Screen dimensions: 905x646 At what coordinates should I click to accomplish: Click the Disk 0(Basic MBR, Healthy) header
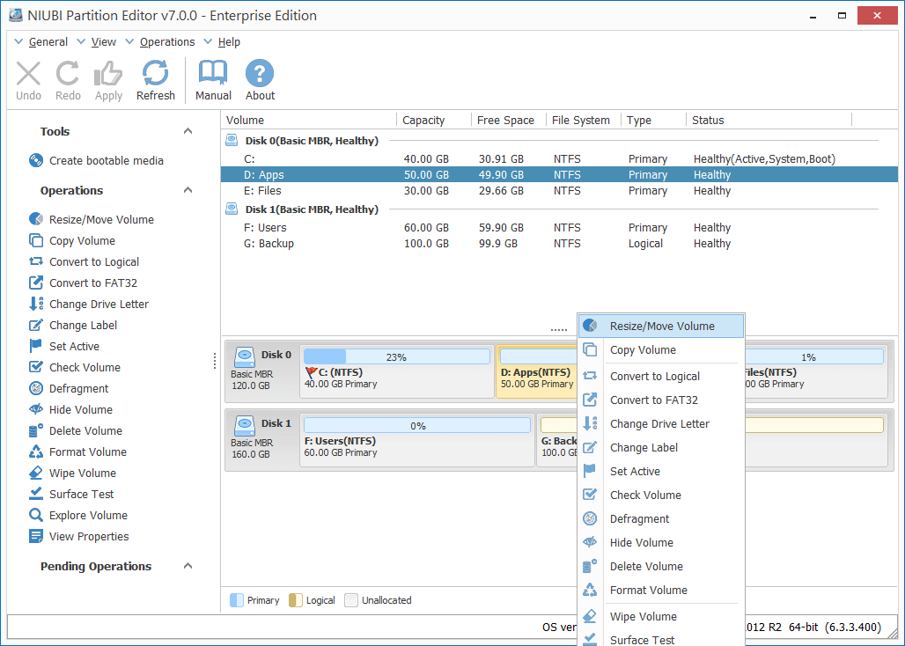click(312, 140)
